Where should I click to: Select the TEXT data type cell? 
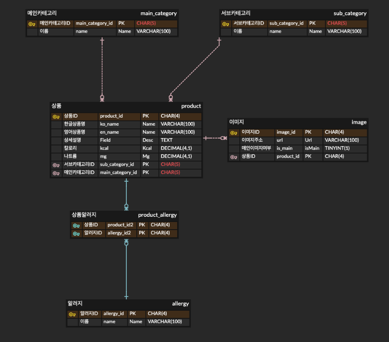coord(180,140)
